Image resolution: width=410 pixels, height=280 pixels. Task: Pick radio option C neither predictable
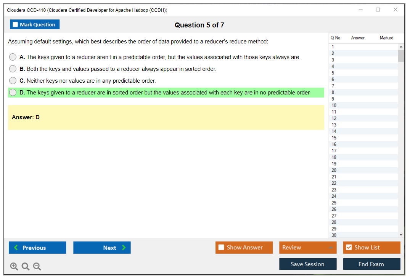tap(13, 81)
